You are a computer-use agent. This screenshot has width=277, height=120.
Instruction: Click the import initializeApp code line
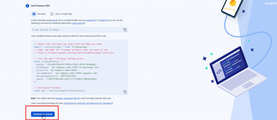(x=62, y=47)
